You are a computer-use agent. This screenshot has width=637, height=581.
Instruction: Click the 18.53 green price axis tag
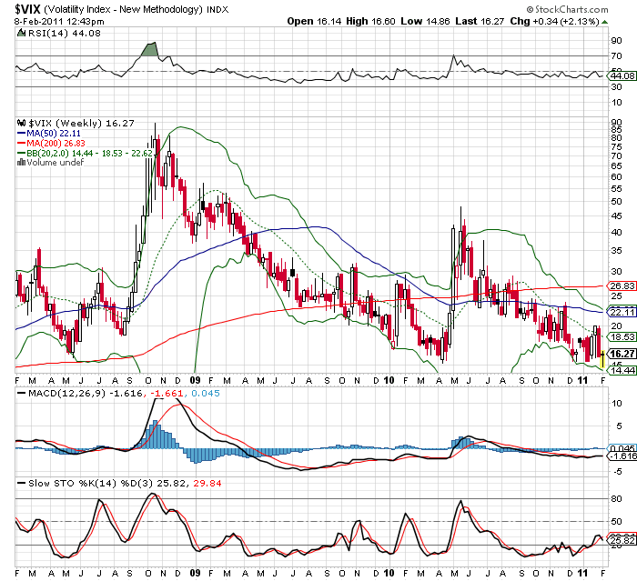tap(622, 337)
